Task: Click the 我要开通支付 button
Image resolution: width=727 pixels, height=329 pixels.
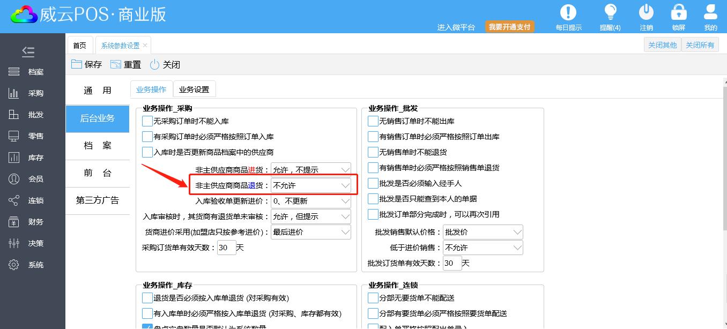Action: click(509, 27)
